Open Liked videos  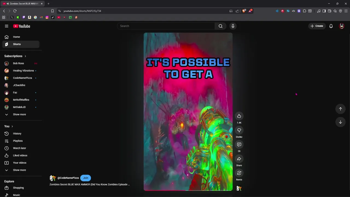click(x=21, y=155)
